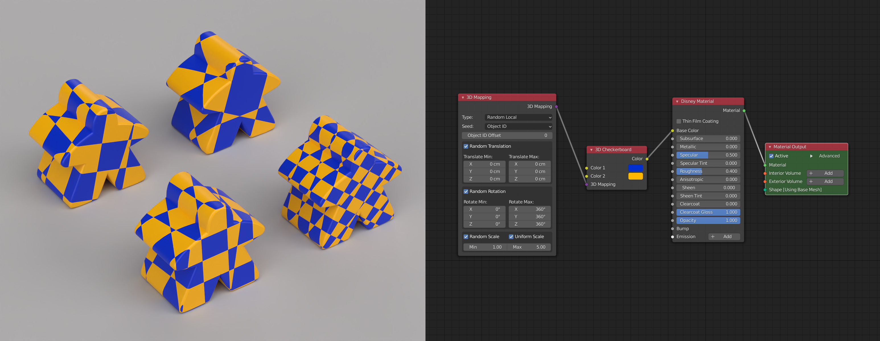Click the 3D Mapping input socket on Checkerboard
The height and width of the screenshot is (341, 880).
pos(587,184)
